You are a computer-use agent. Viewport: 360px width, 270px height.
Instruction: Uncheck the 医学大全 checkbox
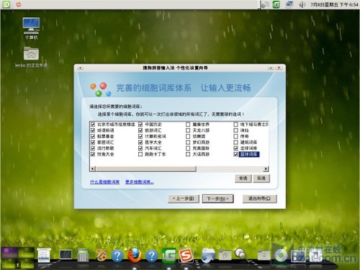[140, 143]
